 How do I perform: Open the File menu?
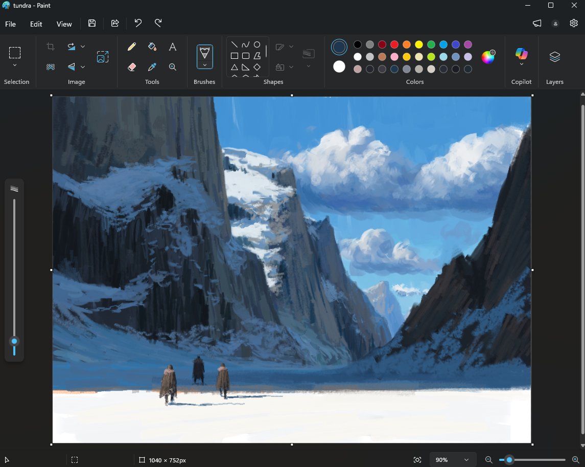tap(10, 24)
